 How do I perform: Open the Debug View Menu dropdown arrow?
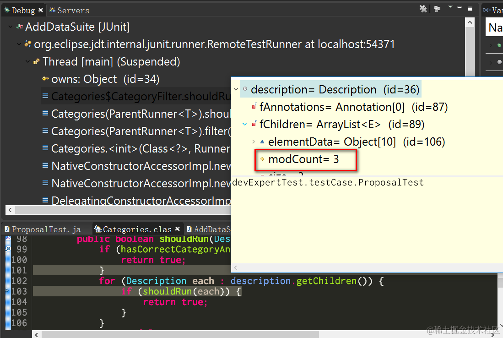coord(450,7)
